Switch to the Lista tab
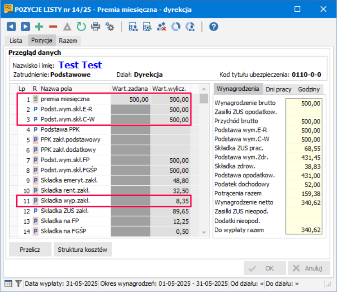Screen dimensions: 337x292 [16, 41]
